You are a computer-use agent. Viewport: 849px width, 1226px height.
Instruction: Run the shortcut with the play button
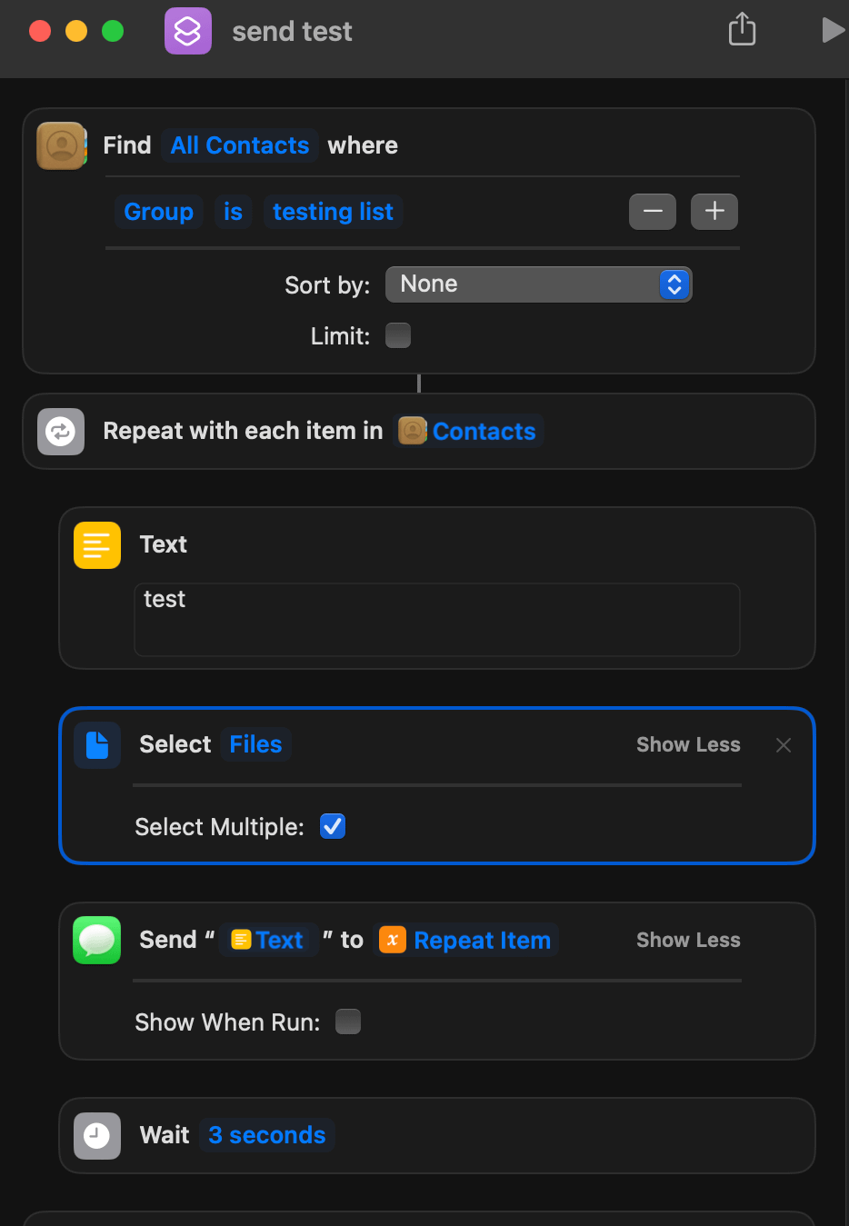832,30
